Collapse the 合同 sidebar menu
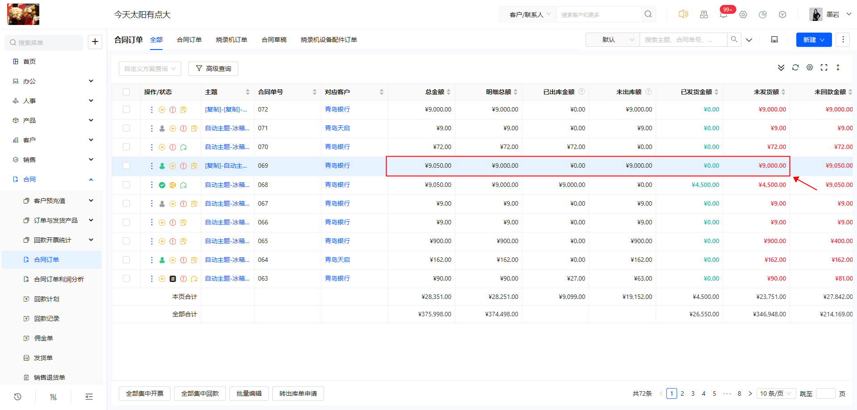This screenshot has width=857, height=410. [53, 179]
